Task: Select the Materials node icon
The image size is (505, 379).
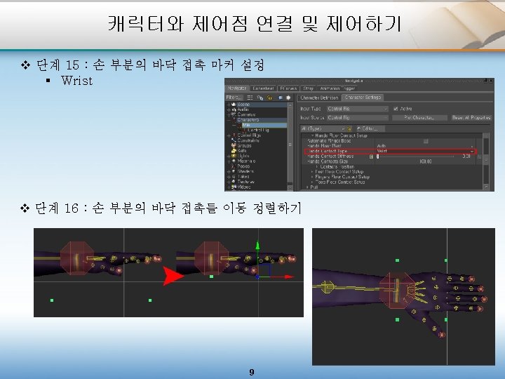Action: tap(234, 161)
